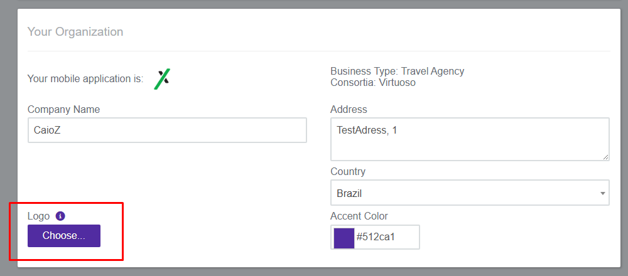Click the Country dropdown arrow
The image size is (628, 276).
coord(602,193)
